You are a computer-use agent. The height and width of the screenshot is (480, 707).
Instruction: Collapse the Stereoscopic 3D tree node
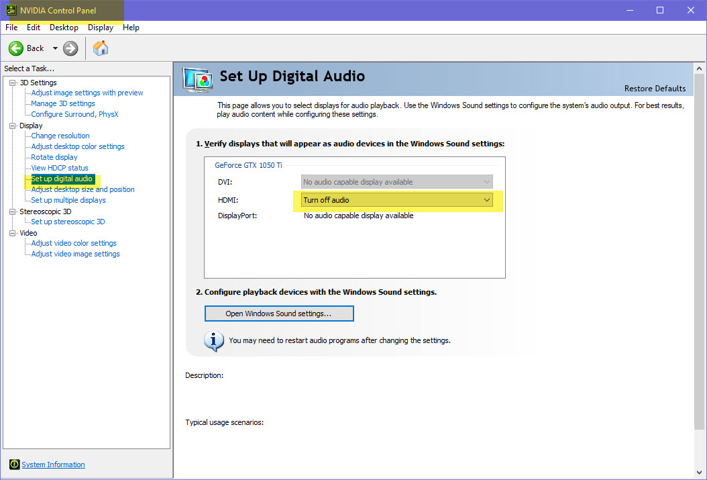click(13, 211)
